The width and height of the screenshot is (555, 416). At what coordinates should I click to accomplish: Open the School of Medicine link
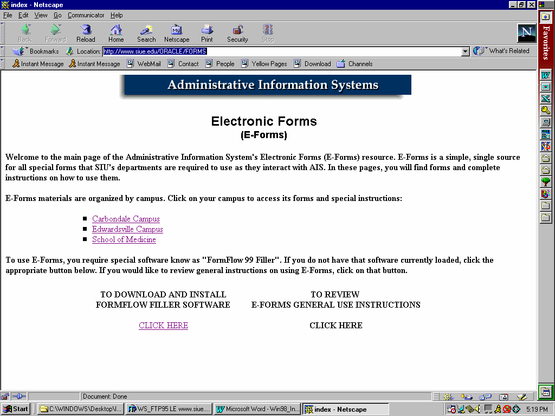(124, 239)
